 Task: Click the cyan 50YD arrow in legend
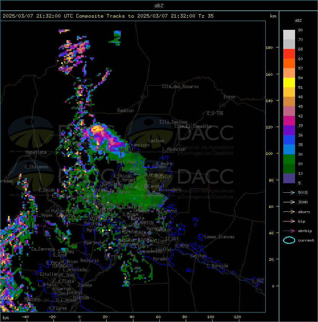[289, 193]
